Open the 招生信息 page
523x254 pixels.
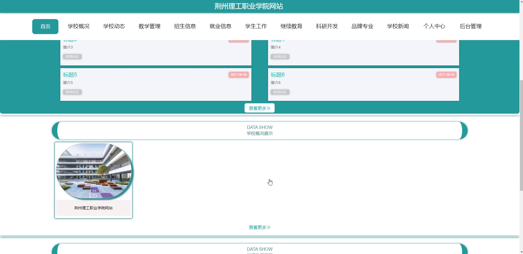click(x=185, y=26)
